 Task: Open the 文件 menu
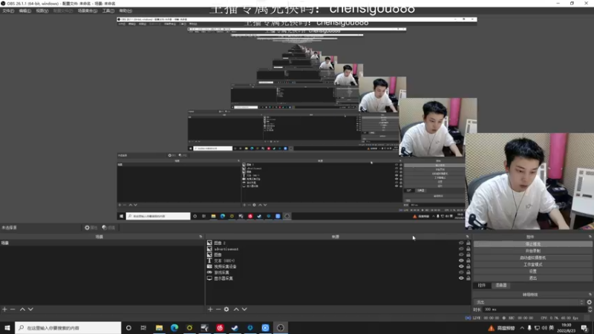pyautogui.click(x=8, y=11)
